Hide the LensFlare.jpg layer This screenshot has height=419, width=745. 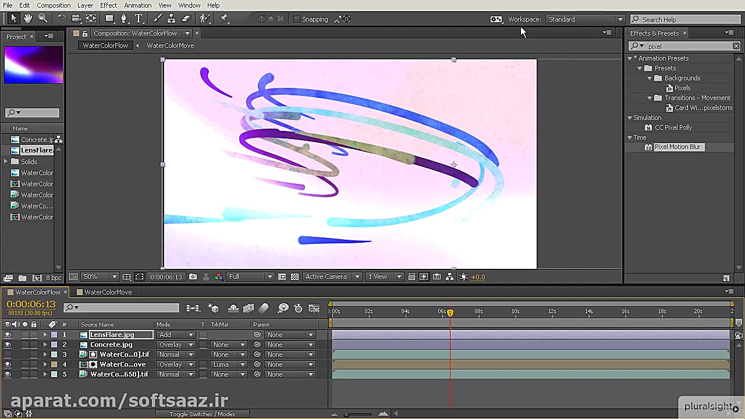(x=8, y=335)
